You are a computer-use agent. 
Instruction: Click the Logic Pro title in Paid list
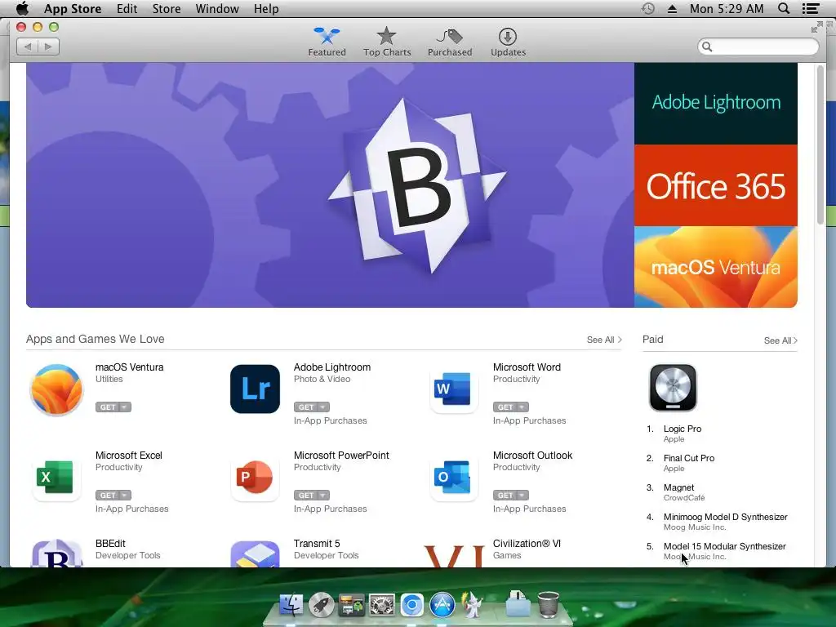(682, 429)
